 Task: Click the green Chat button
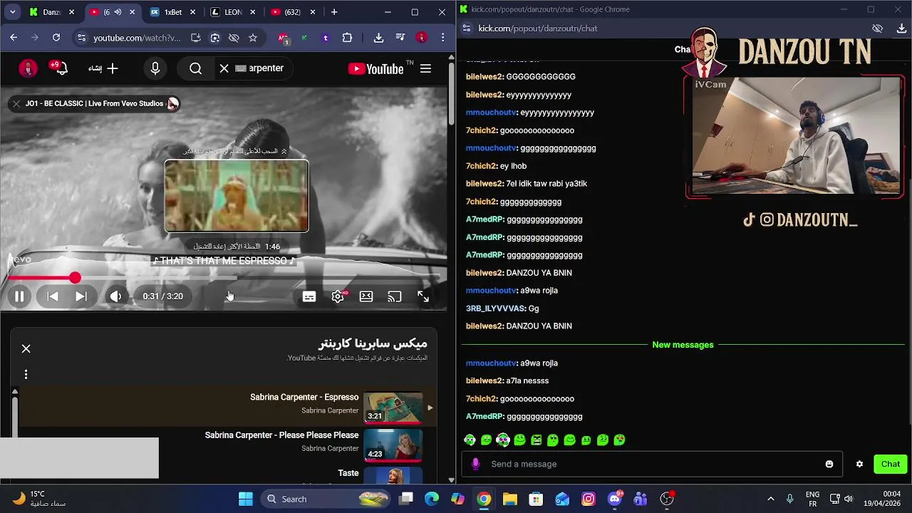pos(891,464)
